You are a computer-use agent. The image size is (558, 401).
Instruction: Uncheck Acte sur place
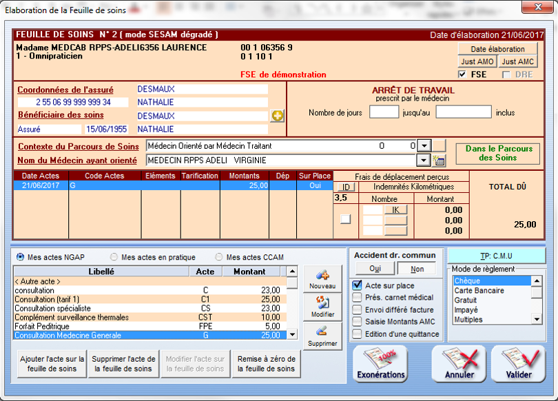pyautogui.click(x=357, y=285)
